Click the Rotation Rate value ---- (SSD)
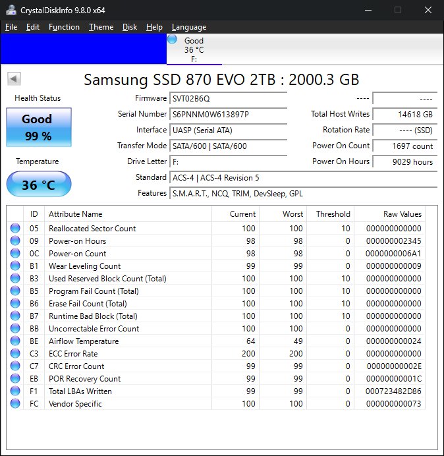The width and height of the screenshot is (444, 456). pos(404,130)
